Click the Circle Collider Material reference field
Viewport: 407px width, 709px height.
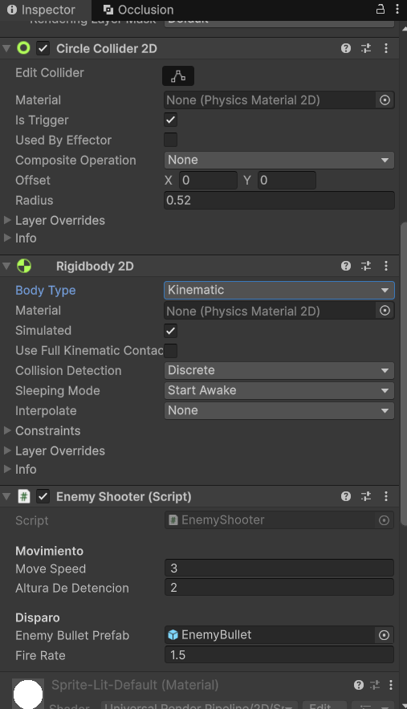[x=271, y=100]
